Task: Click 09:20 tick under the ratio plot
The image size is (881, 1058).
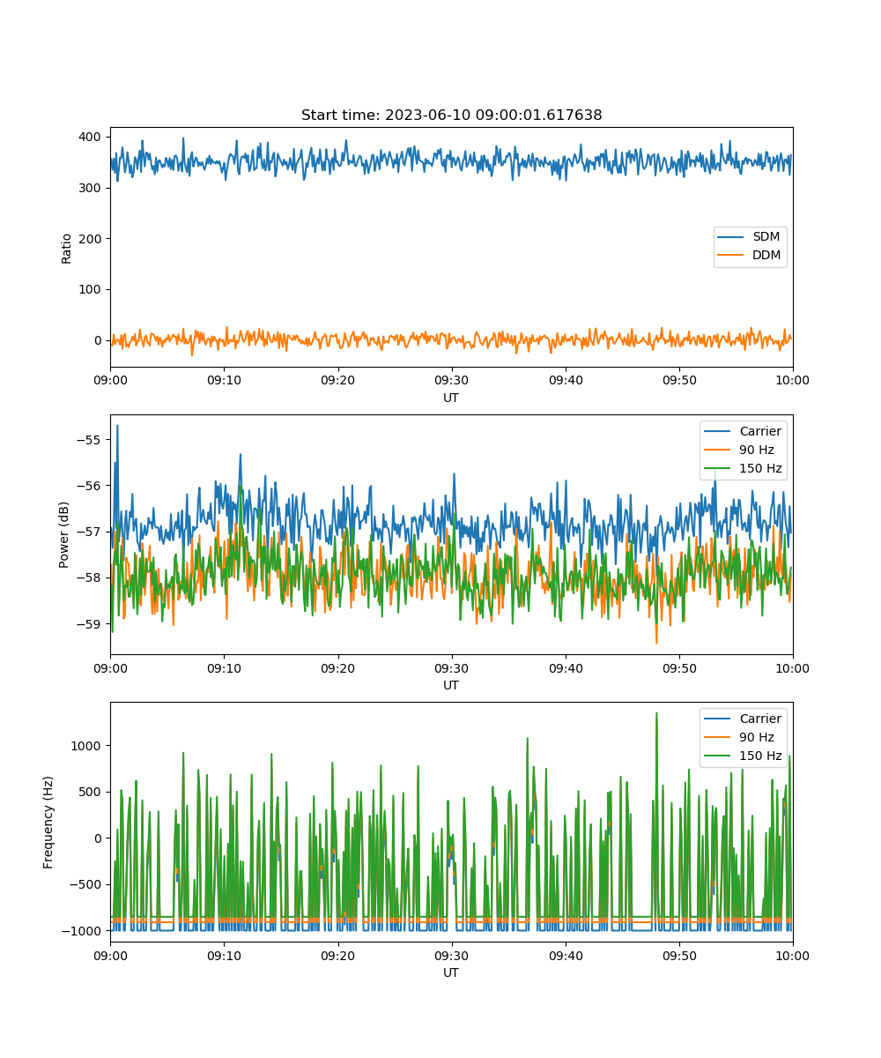Action: (x=337, y=380)
